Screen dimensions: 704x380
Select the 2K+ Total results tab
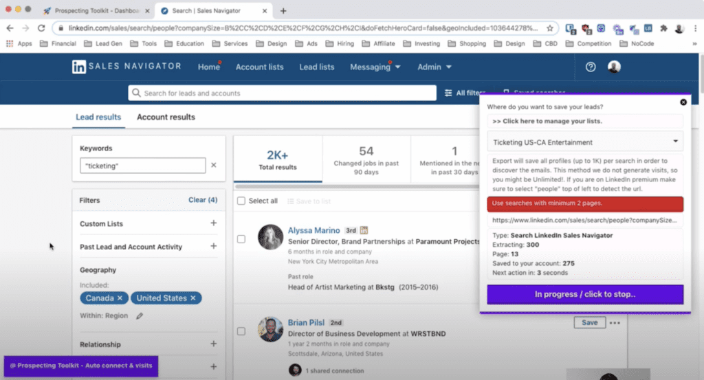click(278, 159)
